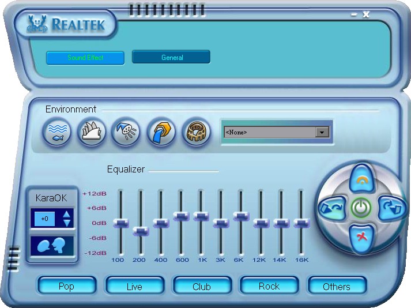Select the Colosseum arena environment icon
The image size is (411, 308).
tap(197, 132)
